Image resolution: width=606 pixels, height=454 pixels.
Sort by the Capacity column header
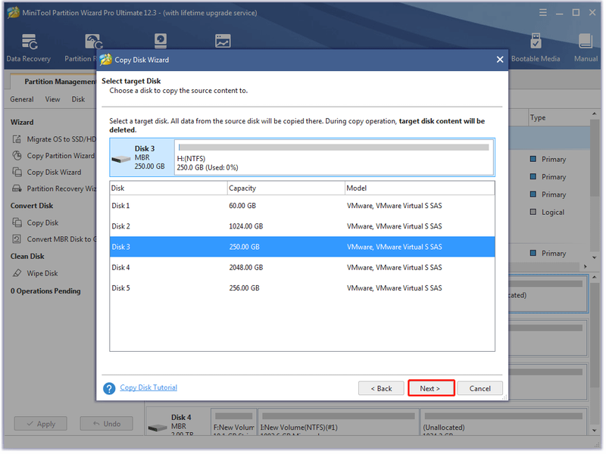(286, 188)
